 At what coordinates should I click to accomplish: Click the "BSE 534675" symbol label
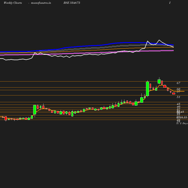72,3
